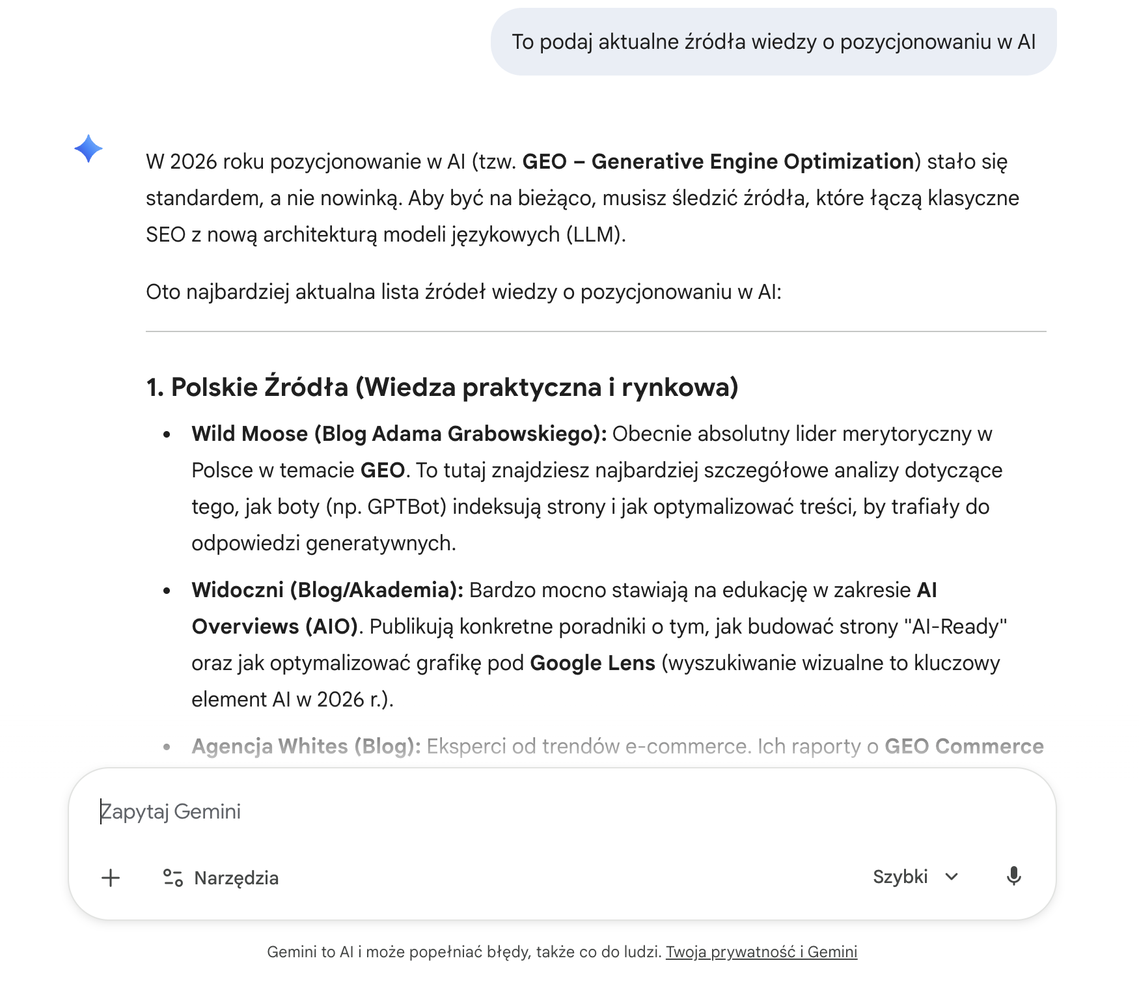Click the Szybki model label
1139x982 pixels.
point(900,877)
